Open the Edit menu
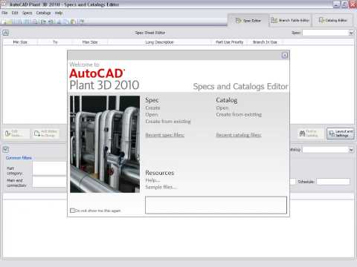The image size is (357, 267). click(x=15, y=13)
